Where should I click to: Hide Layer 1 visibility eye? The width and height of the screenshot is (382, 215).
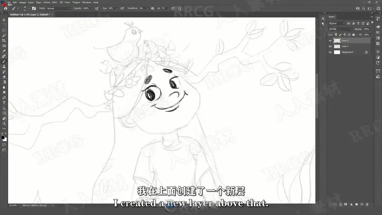tap(330, 47)
